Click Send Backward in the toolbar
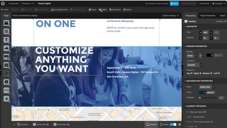This screenshot has height=128, width=227. tap(59, 10)
